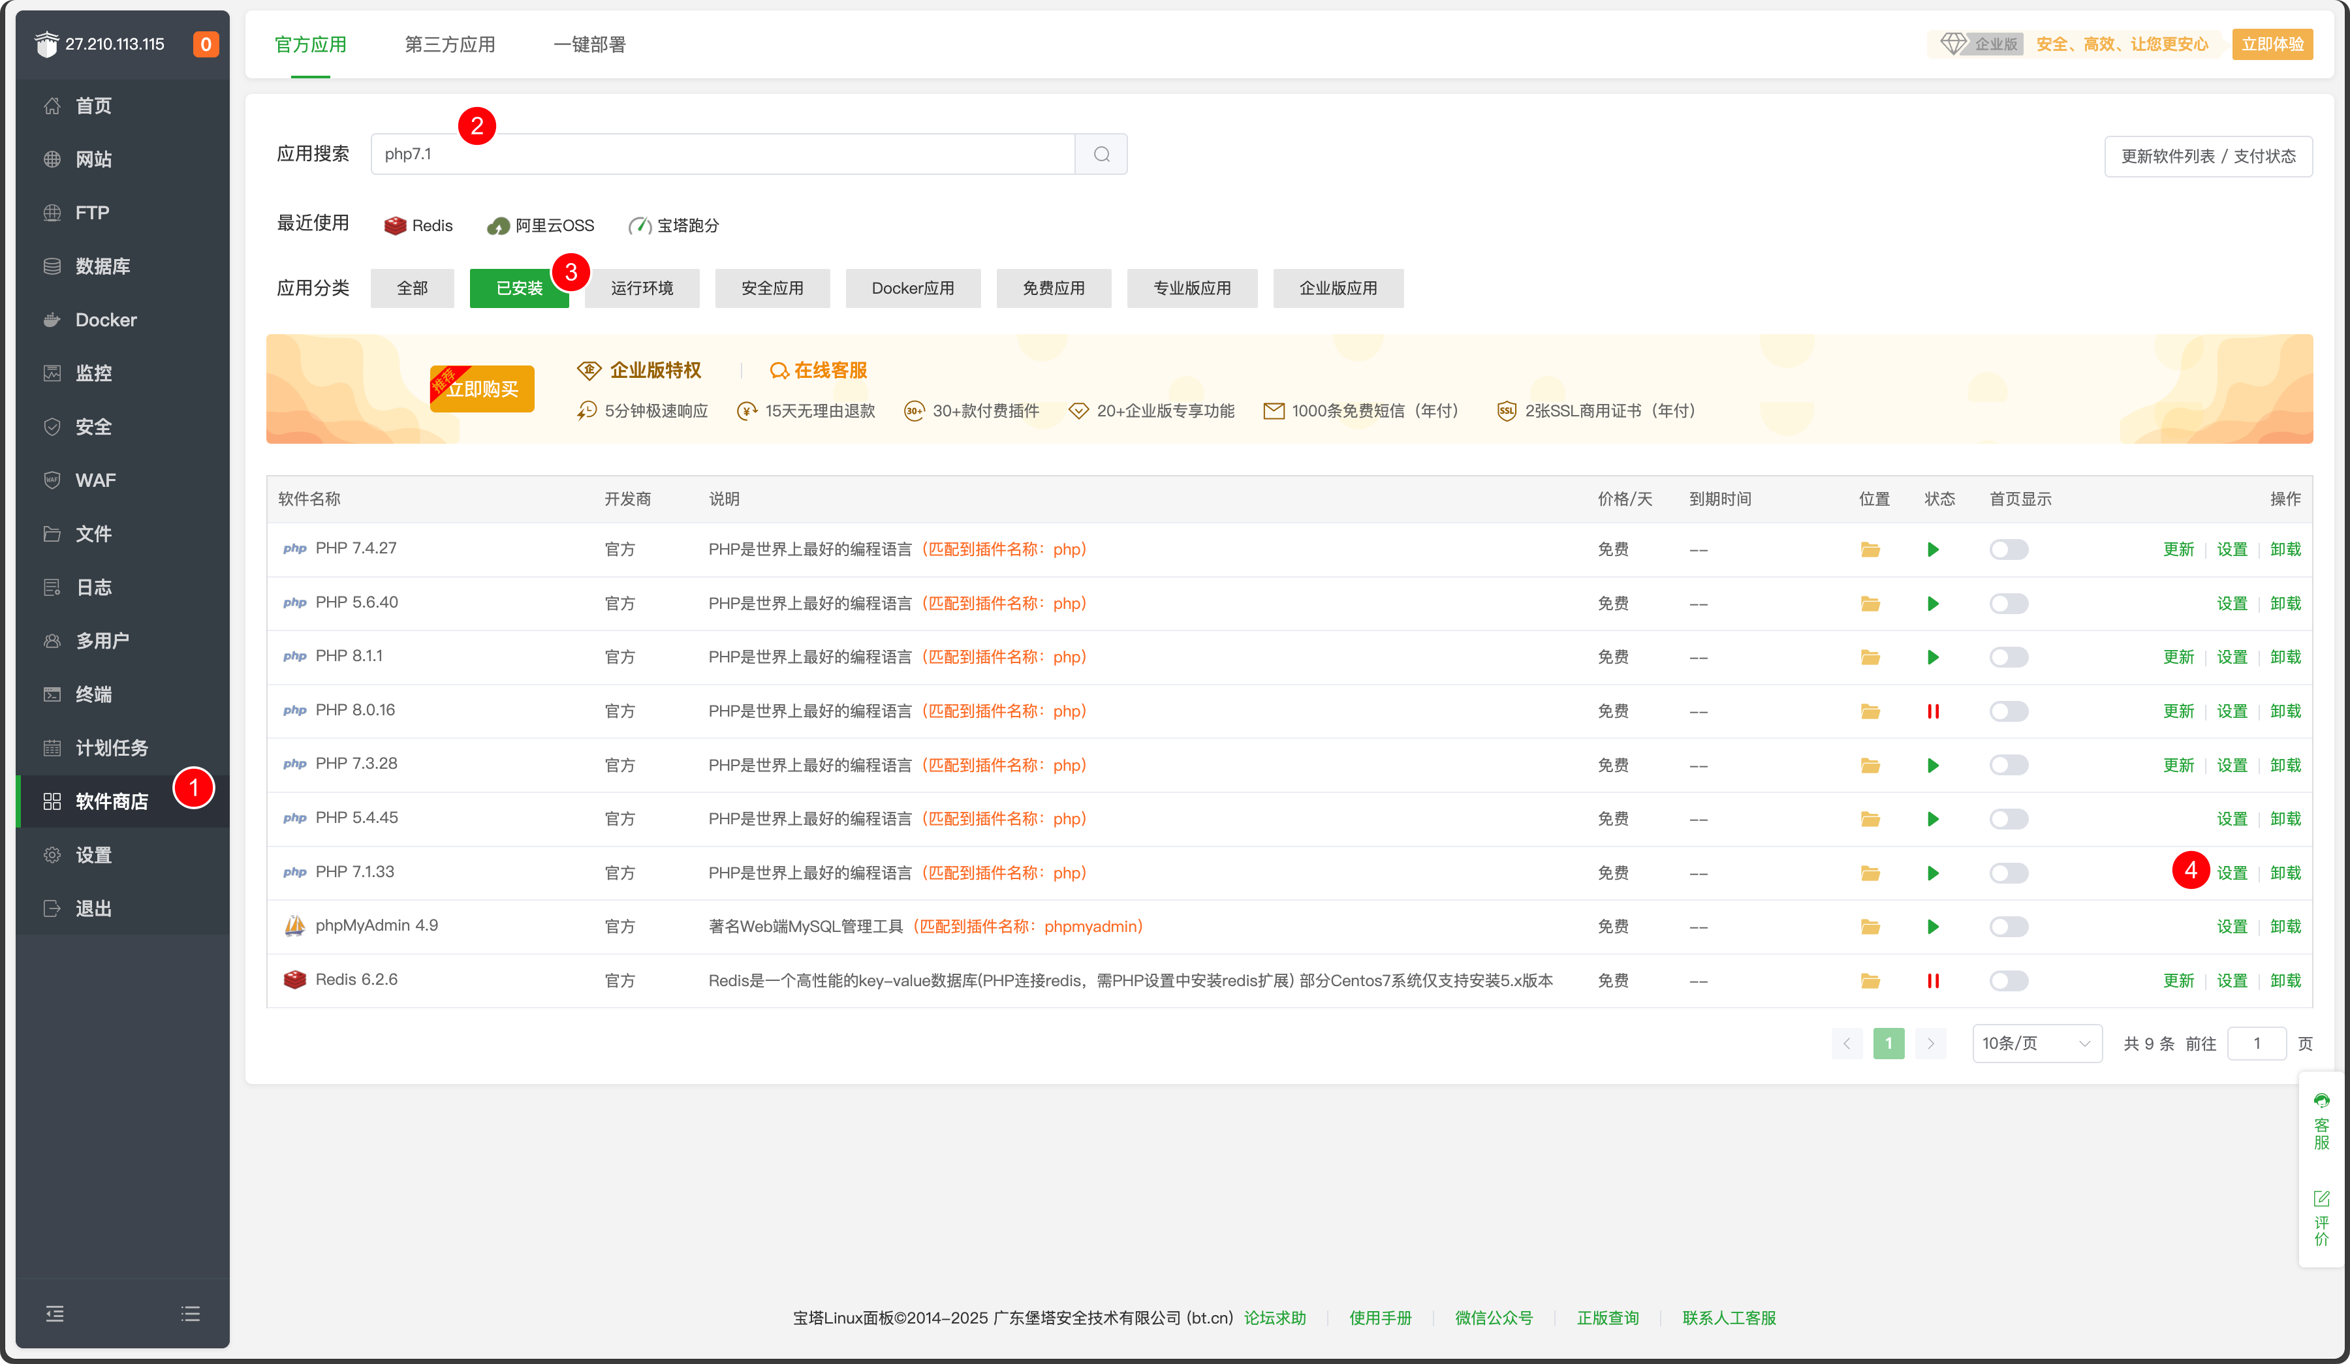Focus the 应用搜索 search field
2350x1364 pixels.
[723, 154]
